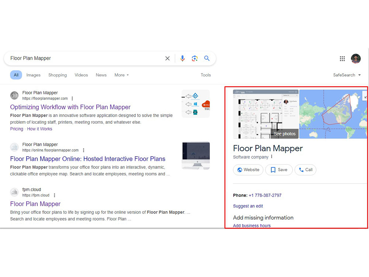Open the Google apps grid icon

[342, 59]
